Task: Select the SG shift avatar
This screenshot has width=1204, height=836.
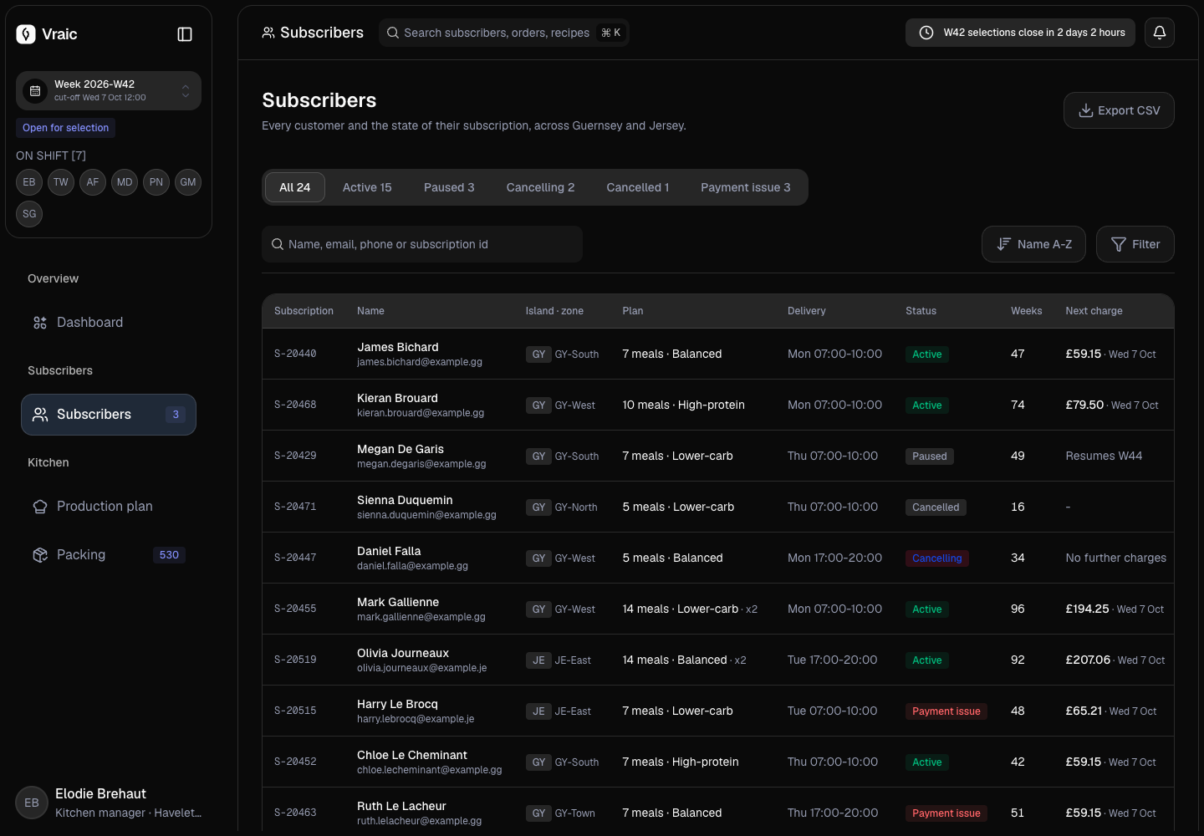Action: click(29, 214)
